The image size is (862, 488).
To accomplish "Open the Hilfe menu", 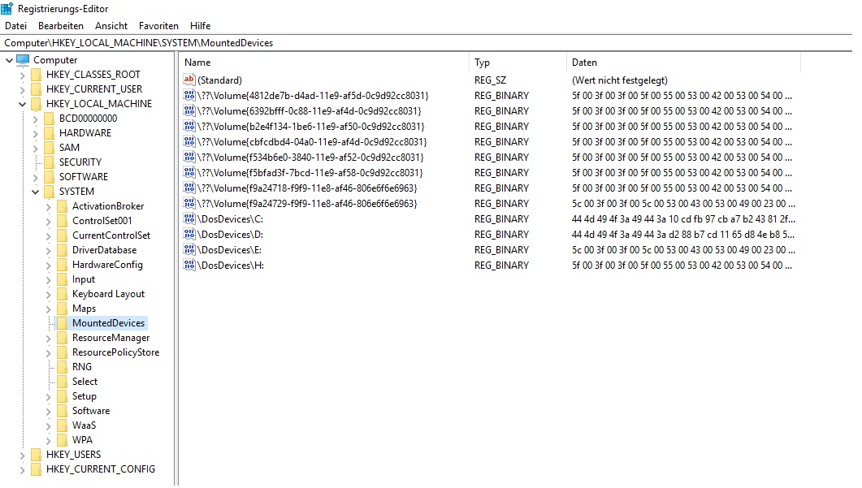I will point(200,26).
